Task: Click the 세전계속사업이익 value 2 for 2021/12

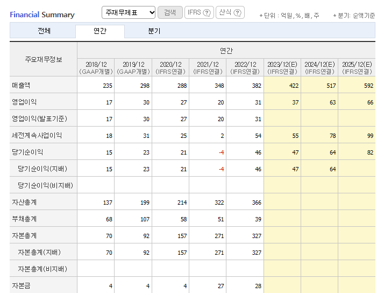Action: (222, 136)
